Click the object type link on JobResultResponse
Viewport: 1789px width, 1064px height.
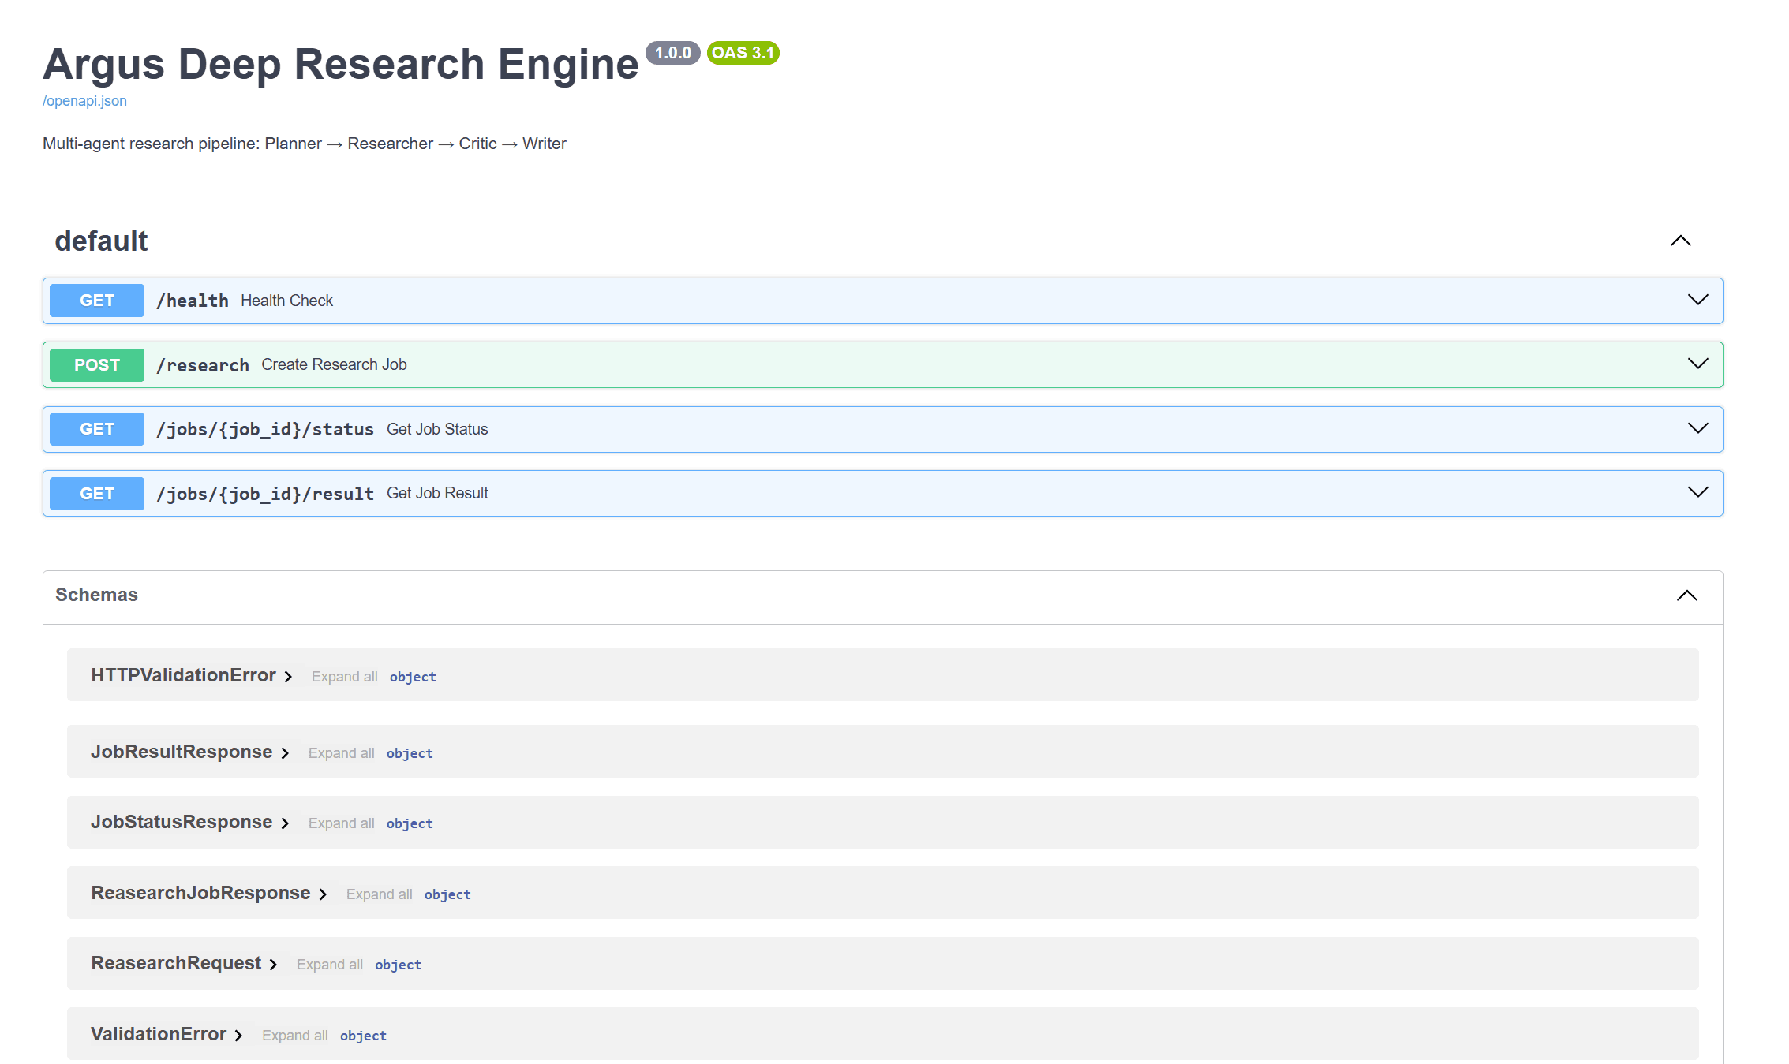coord(409,753)
